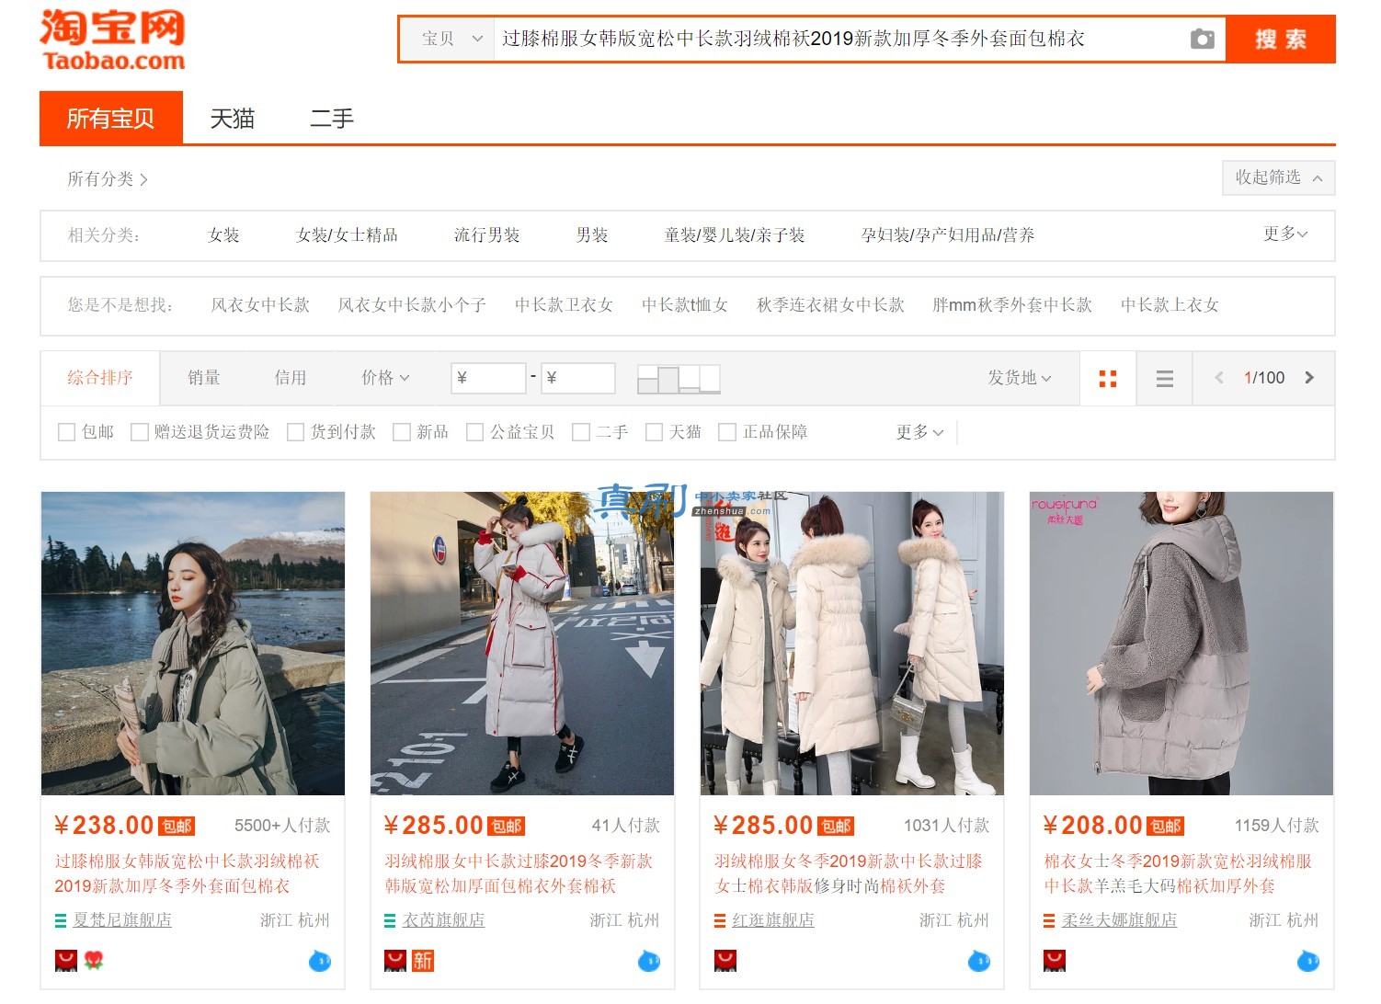Screen dimensions: 1381x1004
Task: Open the 宝贝 search type dropdown
Action: (451, 39)
